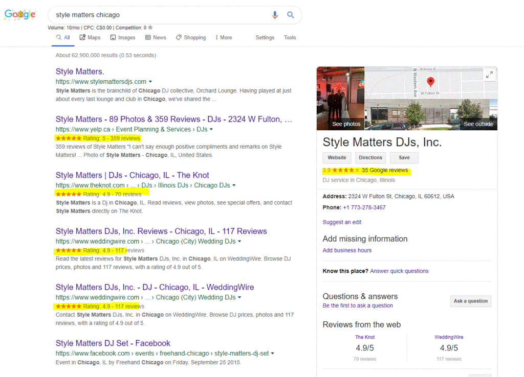Image resolution: width=524 pixels, height=377 pixels.
Task: Open the 'Style Matters.' result title
Action: point(80,72)
